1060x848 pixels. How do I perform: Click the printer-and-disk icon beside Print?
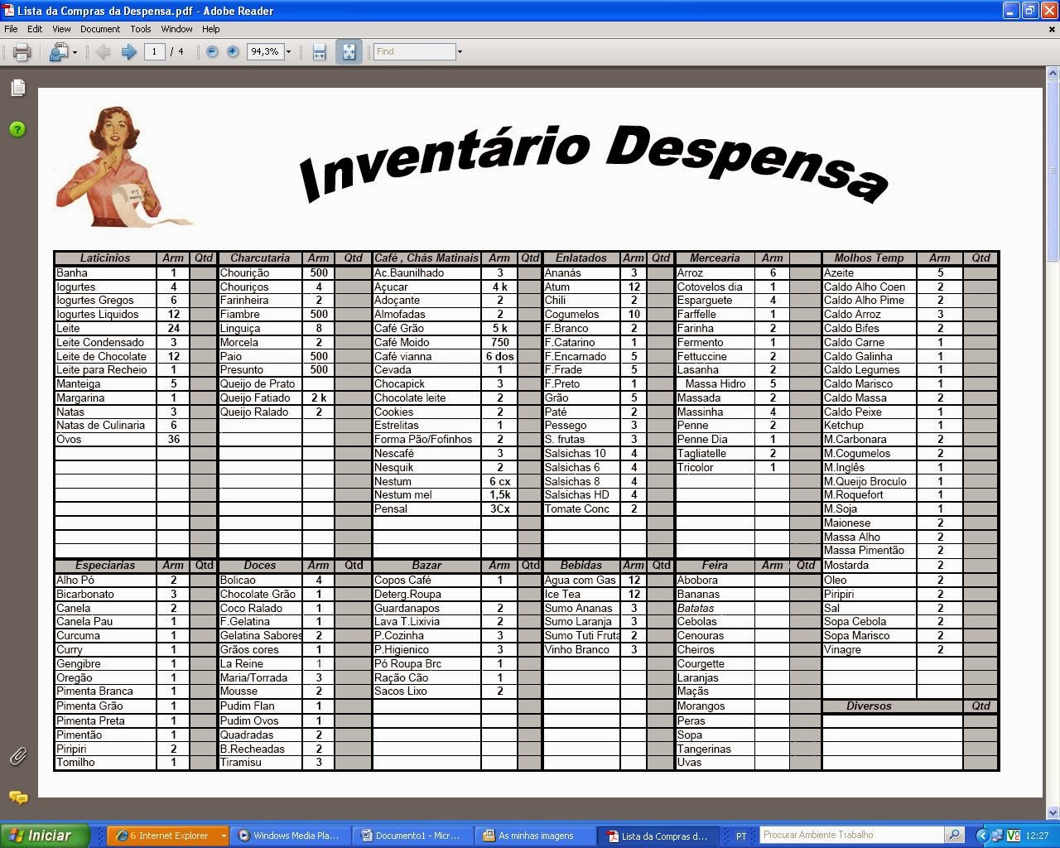click(58, 52)
